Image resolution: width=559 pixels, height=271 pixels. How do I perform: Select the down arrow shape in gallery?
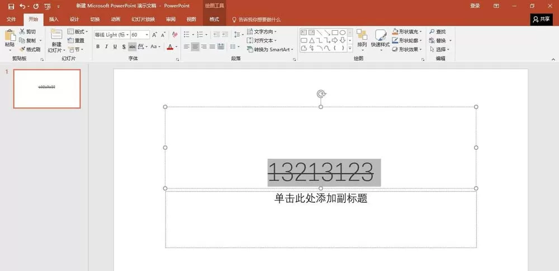click(343, 40)
